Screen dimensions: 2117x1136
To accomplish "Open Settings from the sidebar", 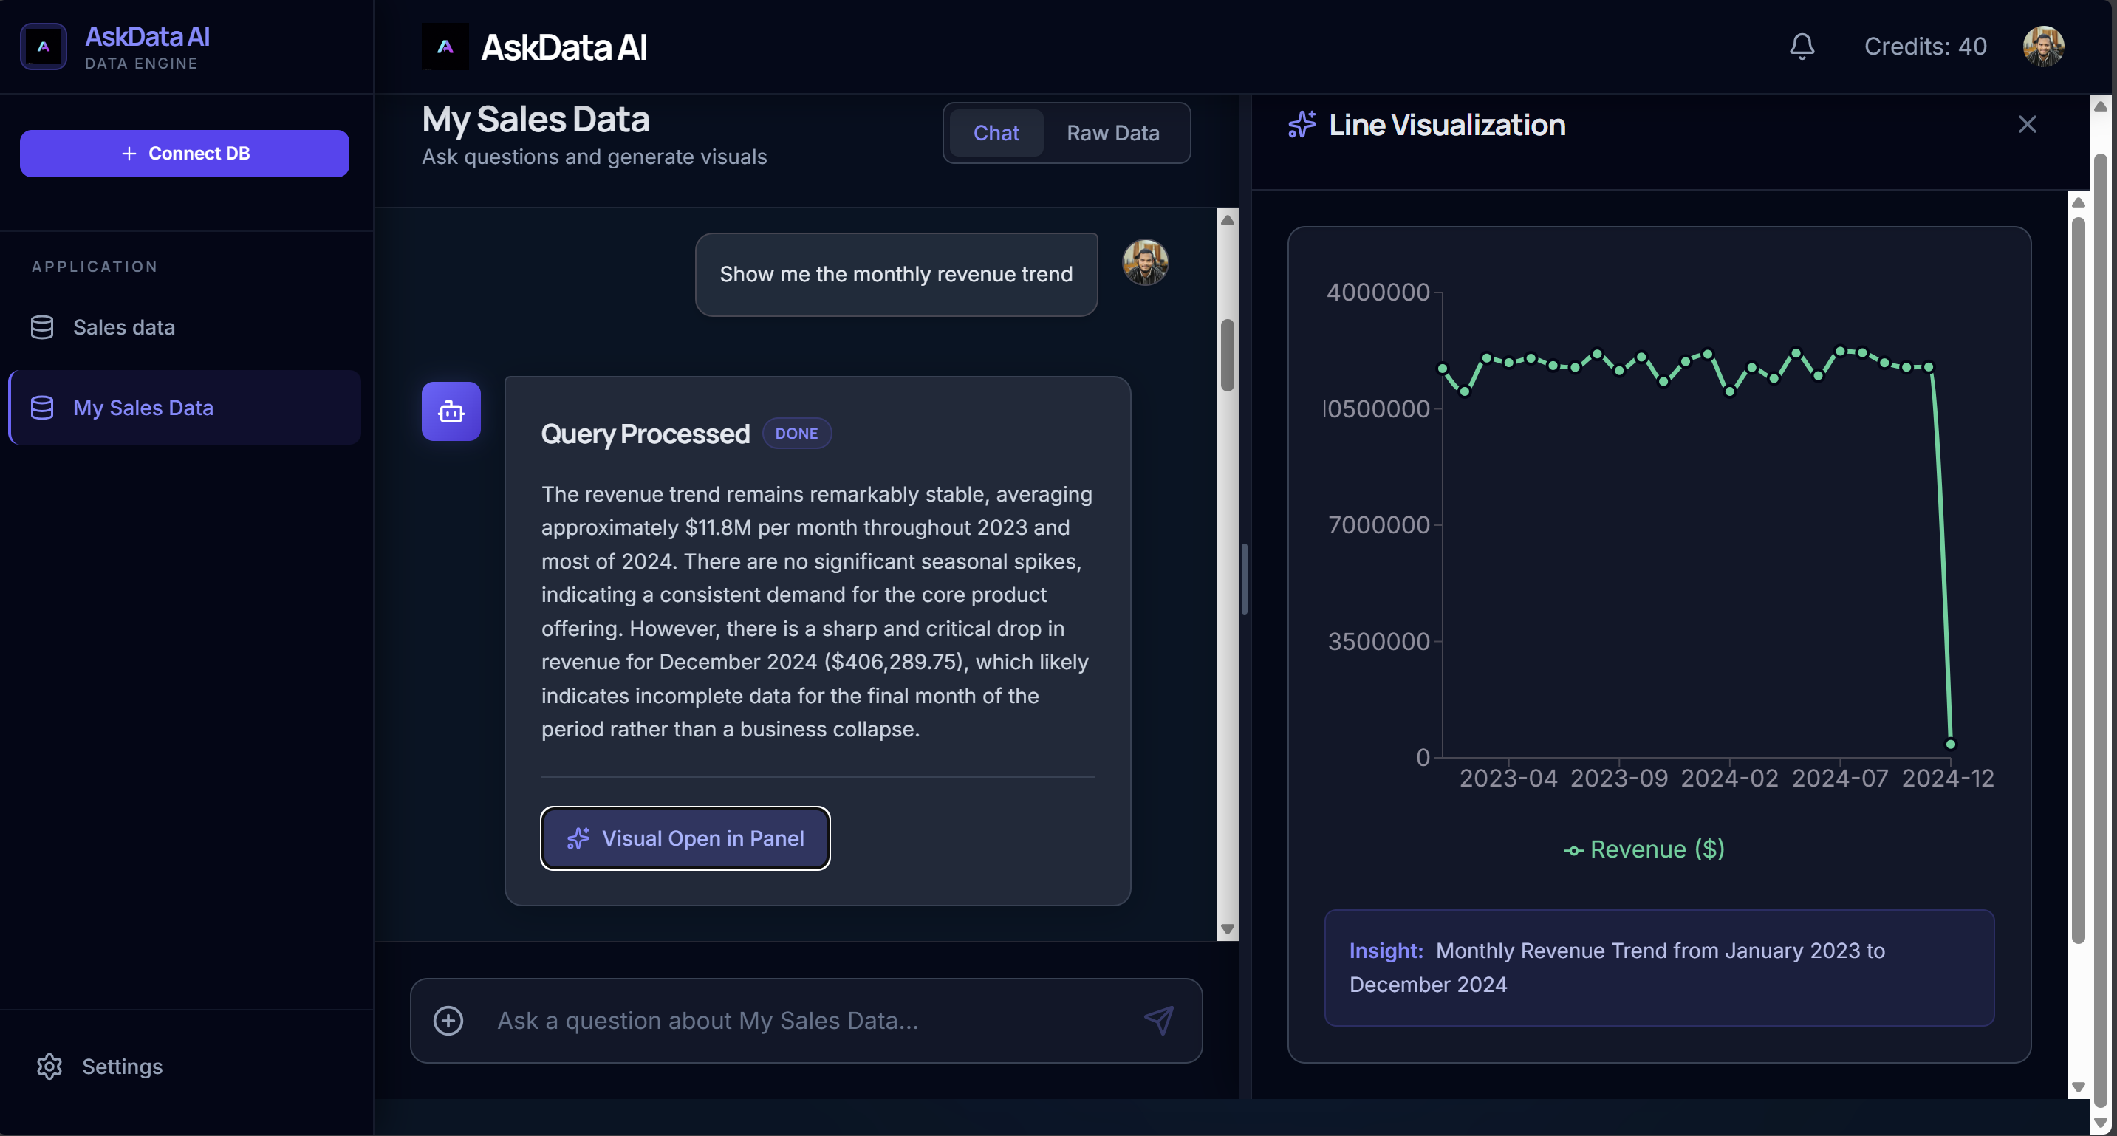I will point(100,1066).
